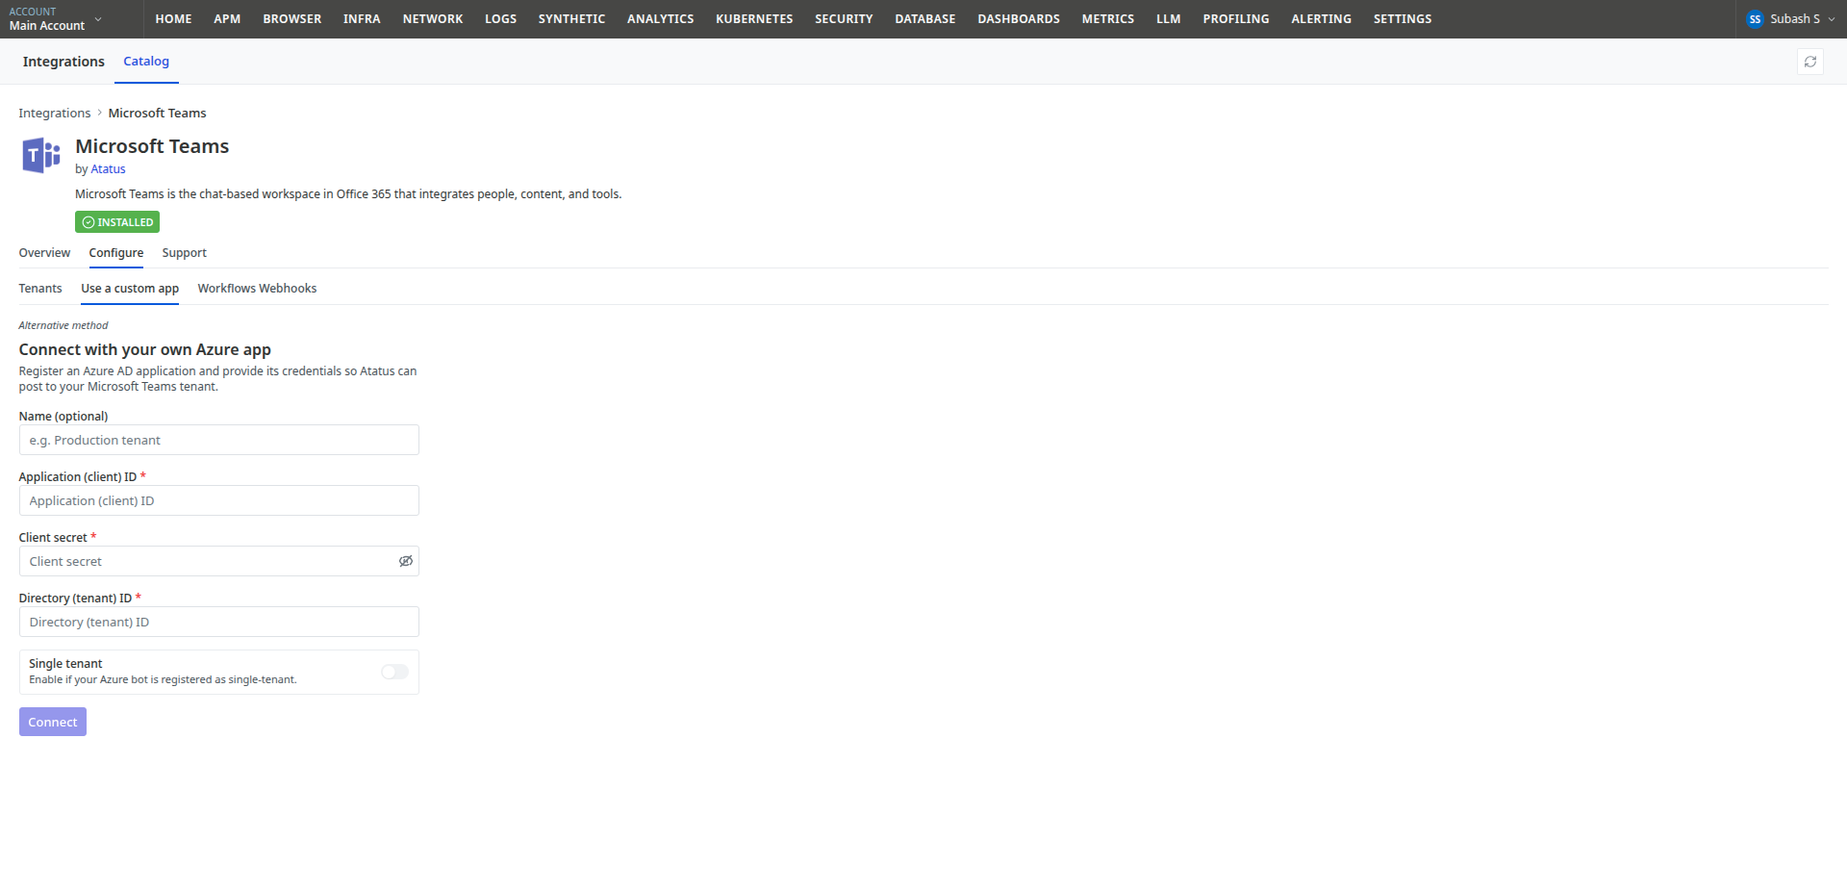Click the Connect button
The image size is (1847, 892).
click(53, 722)
